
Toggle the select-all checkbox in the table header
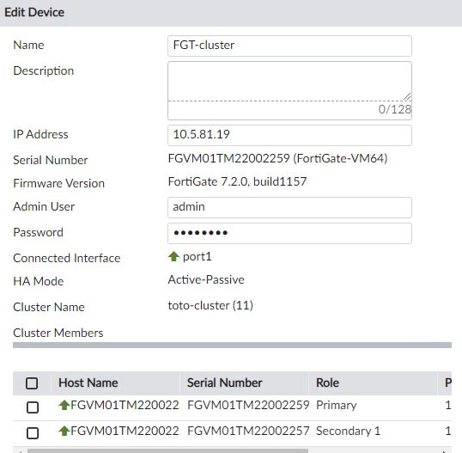[x=32, y=383]
